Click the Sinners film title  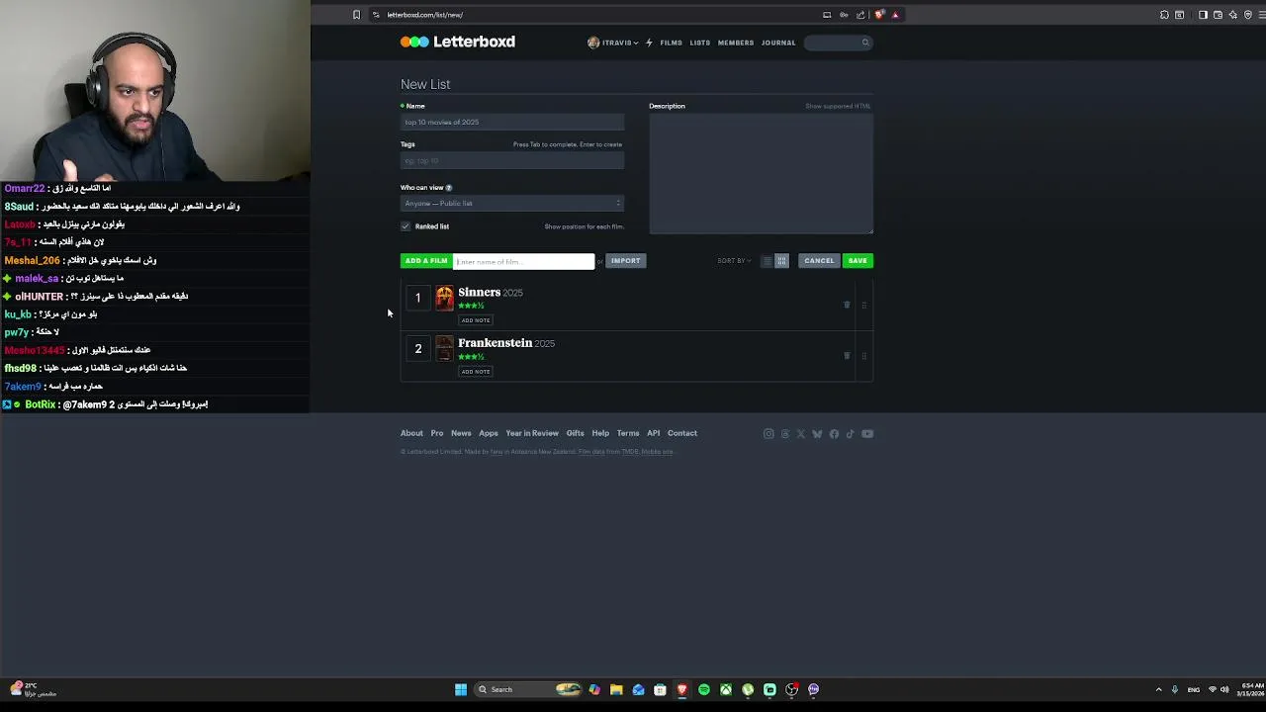[x=480, y=293]
